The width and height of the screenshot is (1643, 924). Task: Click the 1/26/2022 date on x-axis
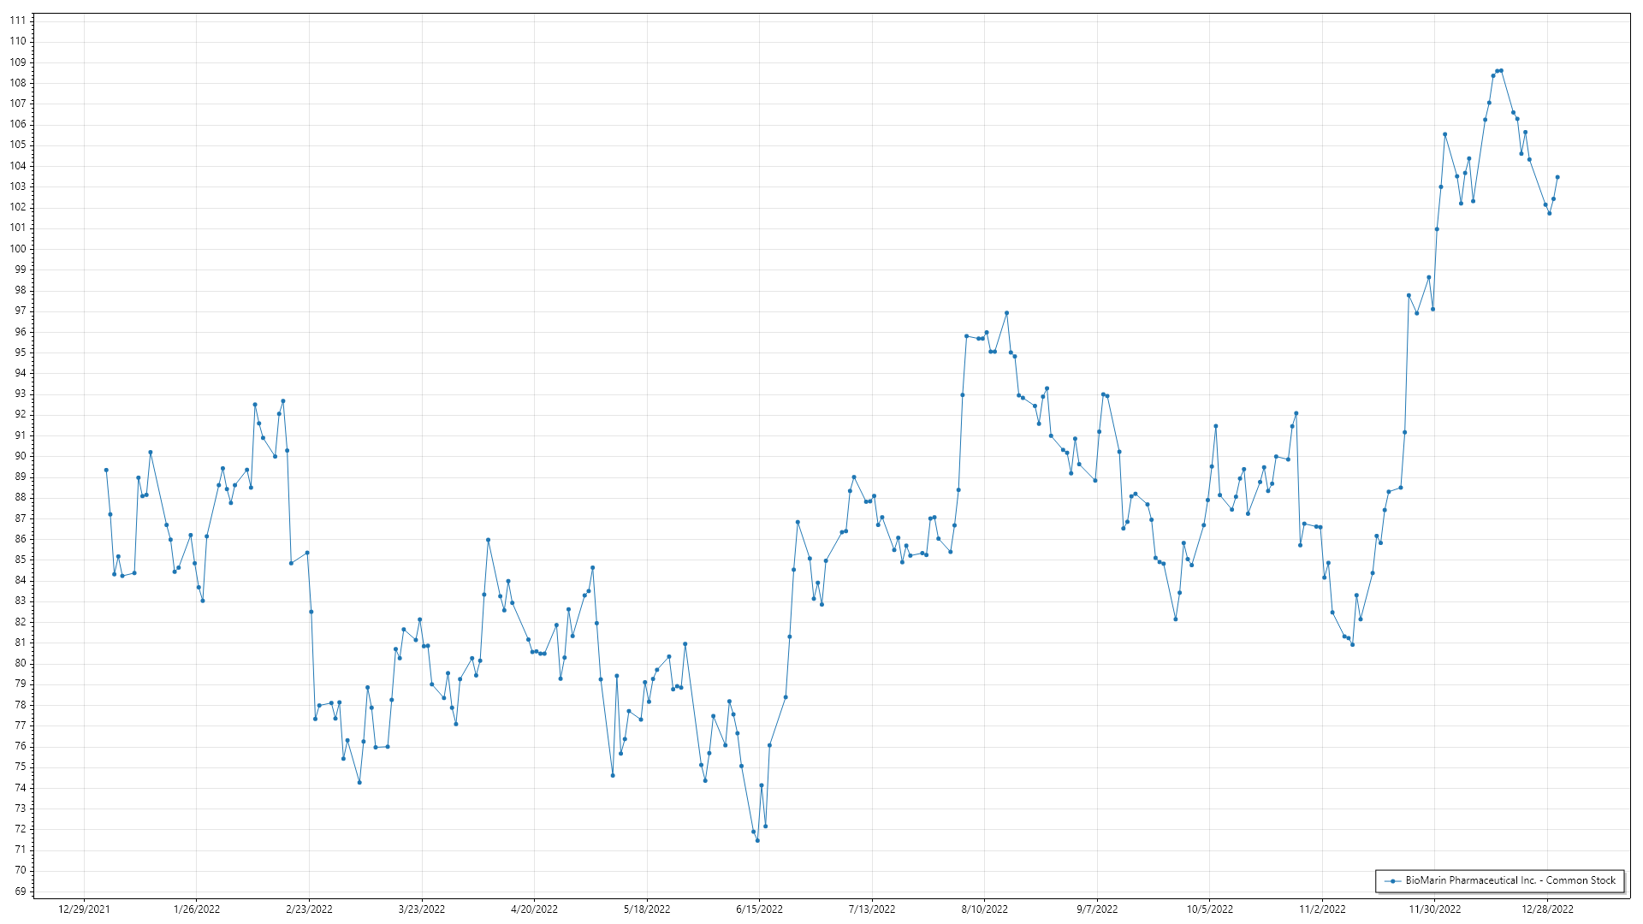[x=197, y=909]
